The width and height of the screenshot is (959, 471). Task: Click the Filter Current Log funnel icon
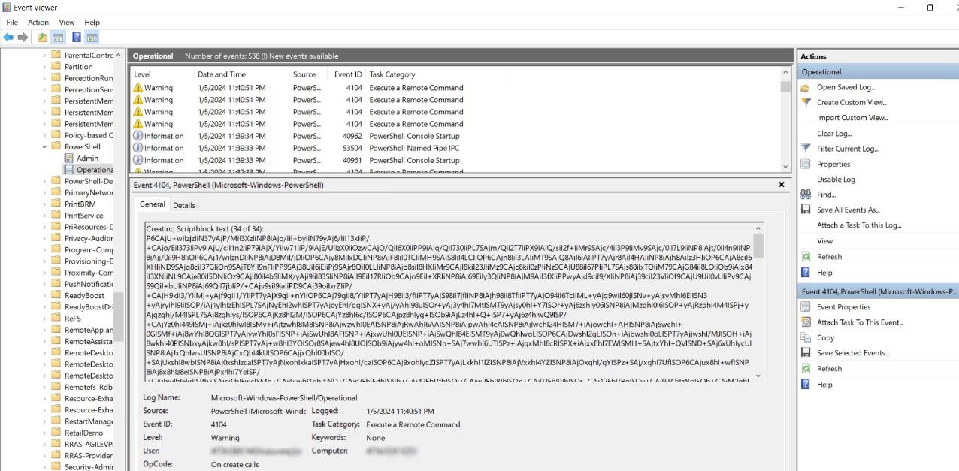[x=806, y=149]
